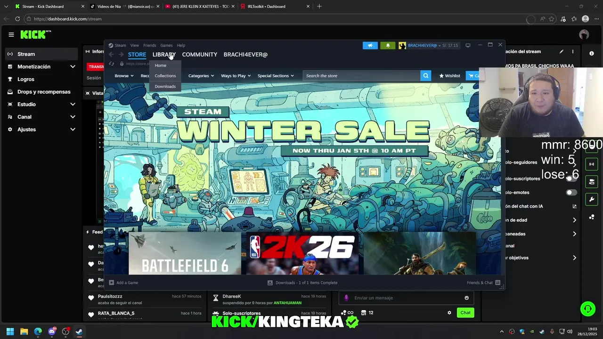Open the Battlefield 6 sale thumbnail
The height and width of the screenshot is (339, 603).
tap(185, 253)
